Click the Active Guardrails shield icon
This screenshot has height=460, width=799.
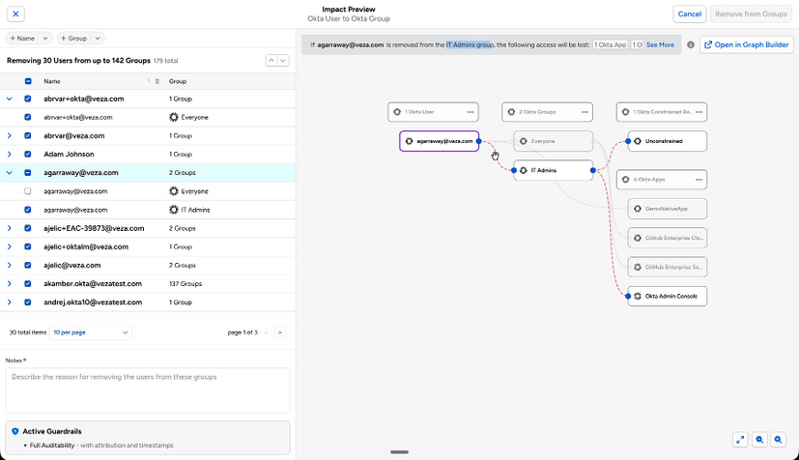[x=15, y=431]
